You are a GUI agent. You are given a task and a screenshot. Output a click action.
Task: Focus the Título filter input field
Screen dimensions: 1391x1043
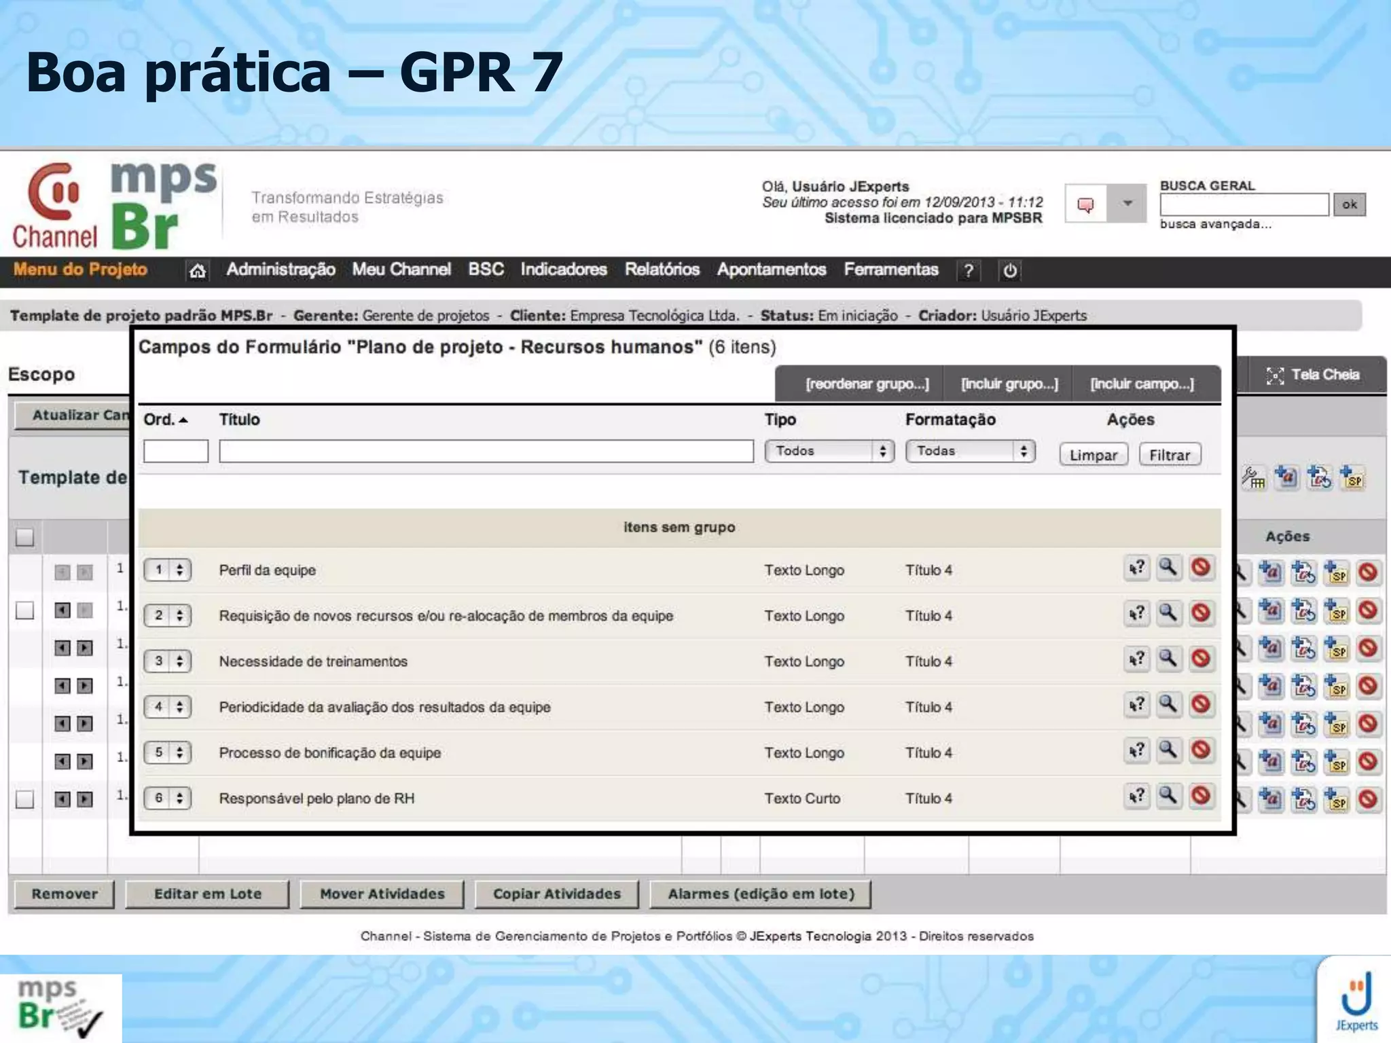click(x=486, y=451)
